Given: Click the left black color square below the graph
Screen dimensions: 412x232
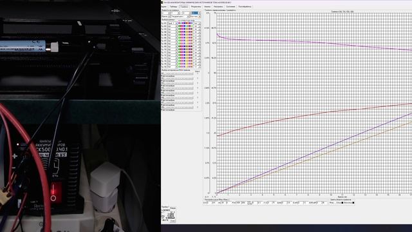Looking at the screenshot, I should 342,203.
